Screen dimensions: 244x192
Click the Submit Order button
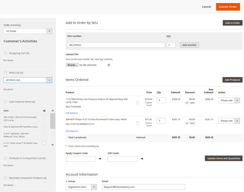(228, 7)
